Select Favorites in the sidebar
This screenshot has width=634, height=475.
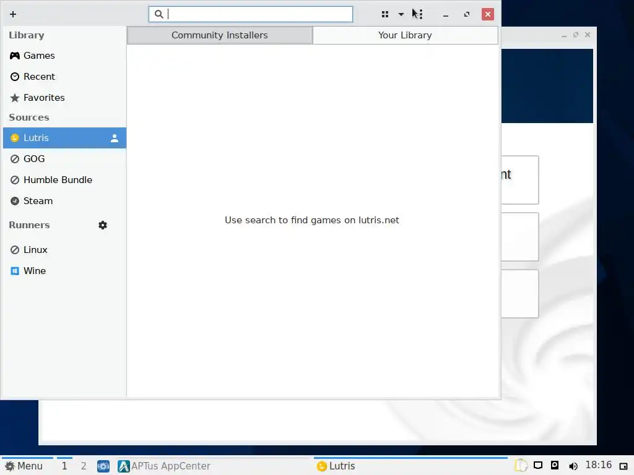click(64, 97)
